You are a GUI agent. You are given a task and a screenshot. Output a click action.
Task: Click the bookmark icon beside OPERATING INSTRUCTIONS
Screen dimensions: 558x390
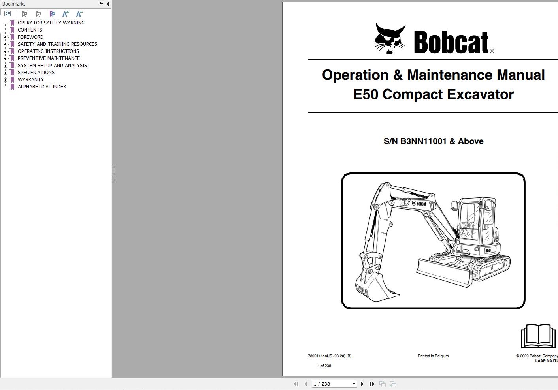click(12, 51)
